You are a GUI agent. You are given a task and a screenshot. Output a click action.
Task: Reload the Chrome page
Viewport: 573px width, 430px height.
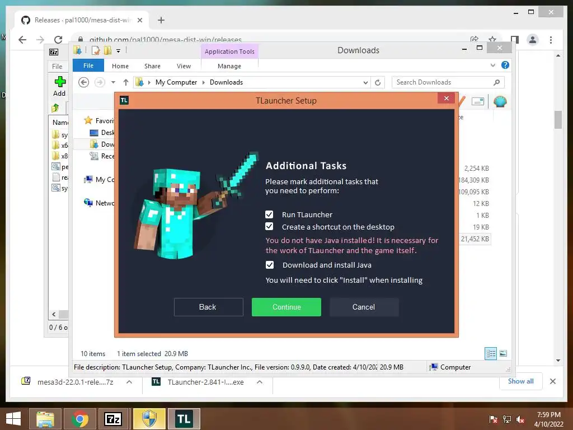point(58,40)
